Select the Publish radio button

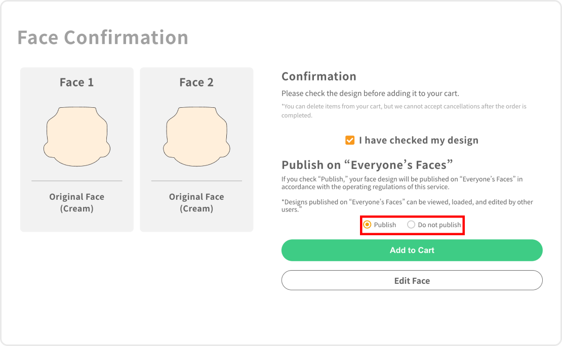coord(368,225)
